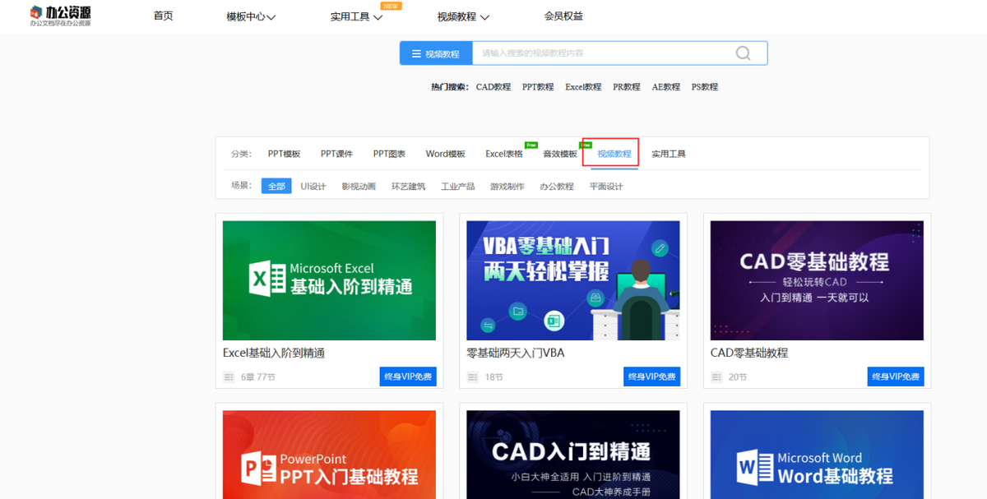Image resolution: width=987 pixels, height=499 pixels.
Task: Open the PPT入门基础教程 thumbnail
Action: 329,455
